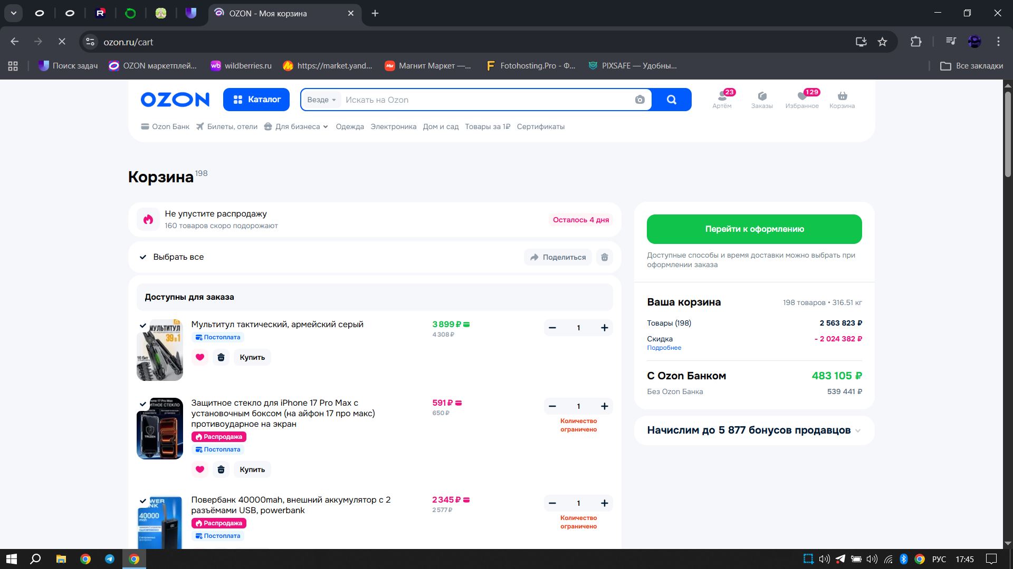Open the Электроника category link

click(393, 127)
